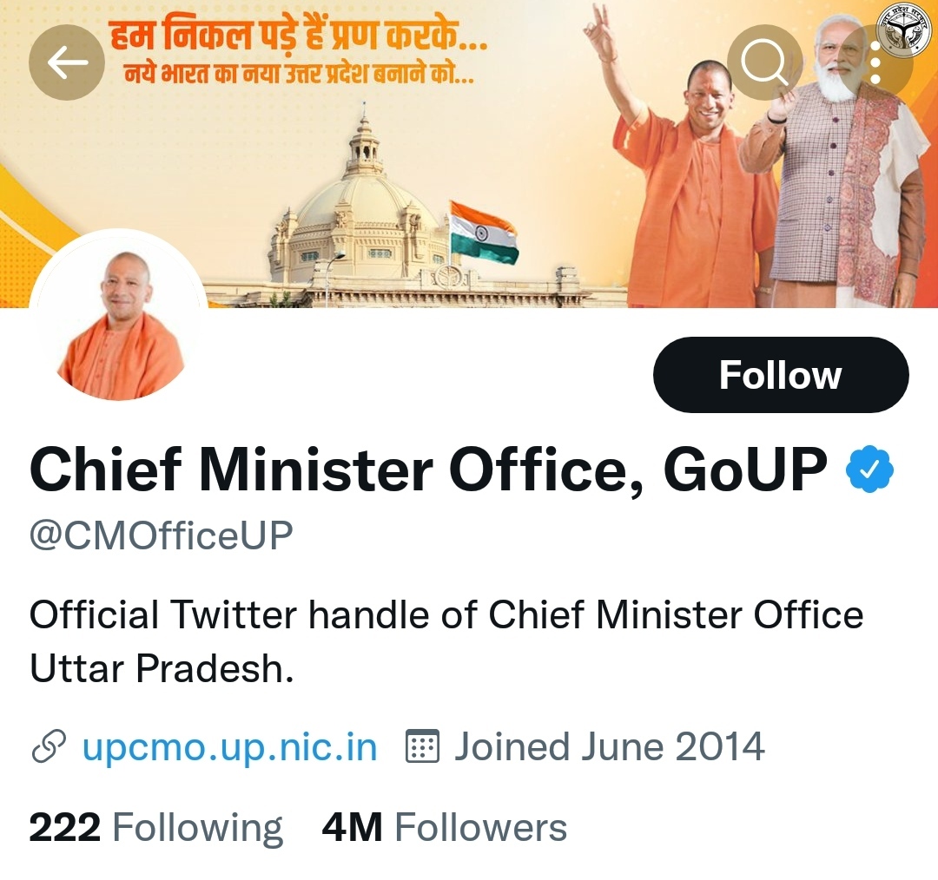Click the chain link icon beside website

(x=49, y=746)
